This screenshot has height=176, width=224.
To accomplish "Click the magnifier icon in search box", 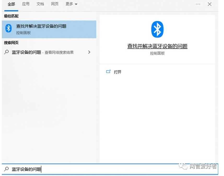I will point(7,169).
